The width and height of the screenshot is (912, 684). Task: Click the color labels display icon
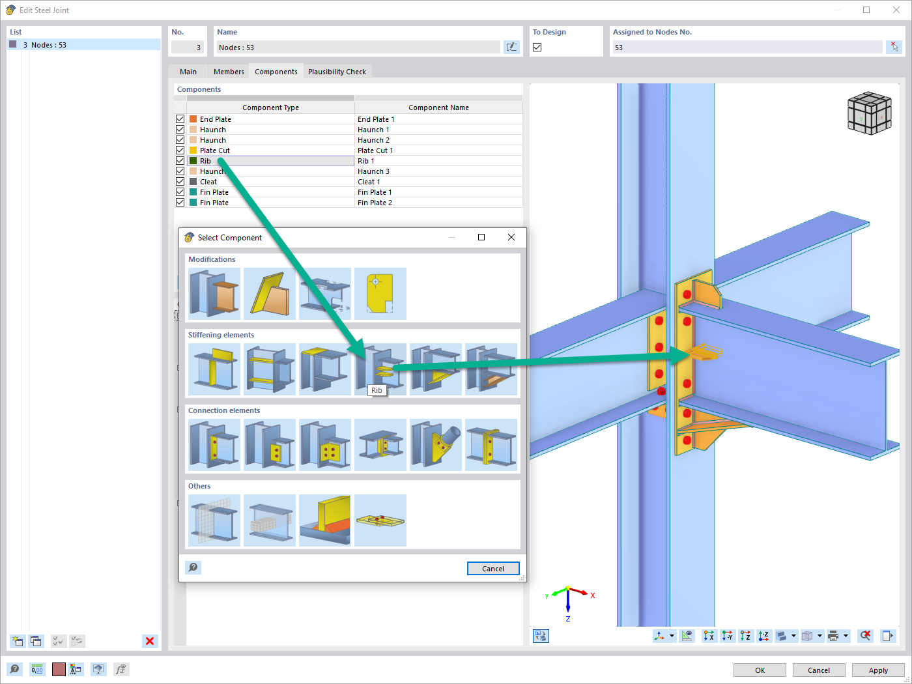coord(76,669)
